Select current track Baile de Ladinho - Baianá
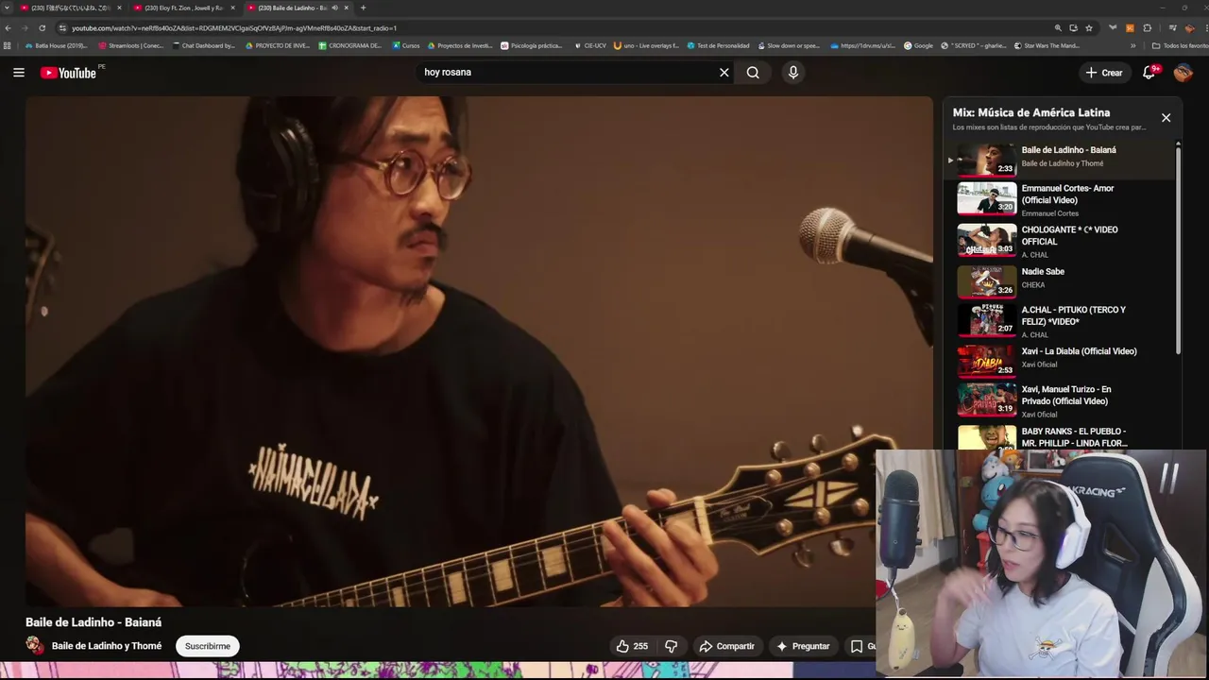 tap(1062, 160)
